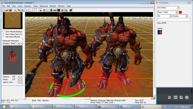The width and height of the screenshot is (193, 109).
Task: Open the Module menu
Action: 53,6
